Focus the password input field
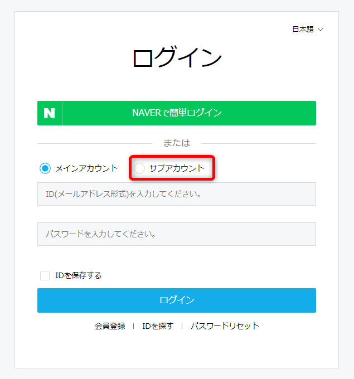The height and width of the screenshot is (379, 354). tap(177, 234)
